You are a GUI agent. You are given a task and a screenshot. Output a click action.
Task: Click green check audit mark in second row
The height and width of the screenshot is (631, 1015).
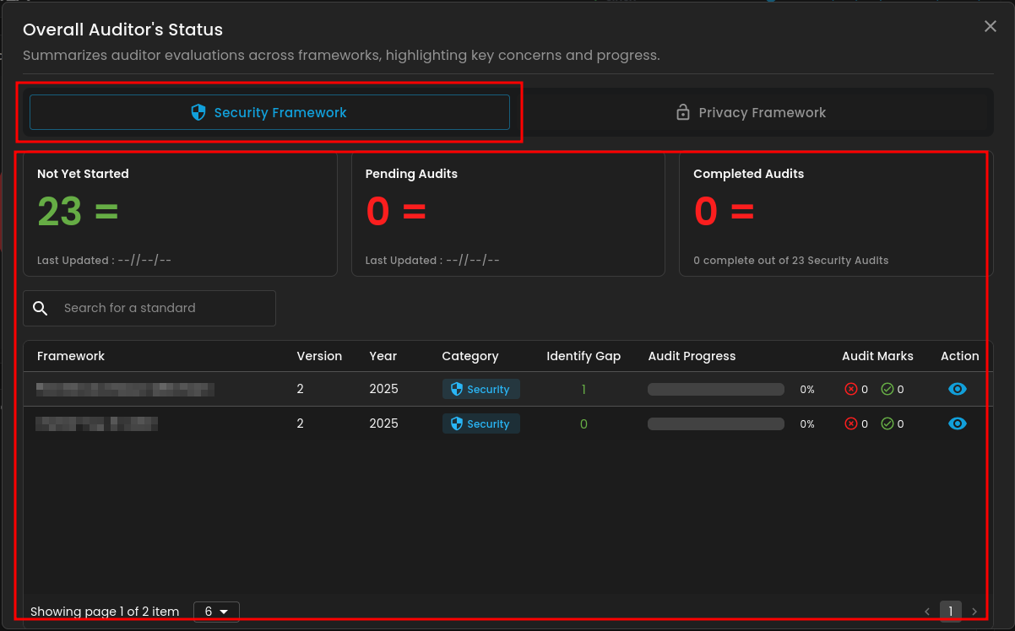[x=887, y=423]
